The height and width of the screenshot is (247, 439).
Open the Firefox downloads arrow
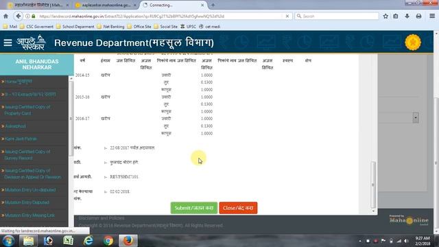[407, 16]
